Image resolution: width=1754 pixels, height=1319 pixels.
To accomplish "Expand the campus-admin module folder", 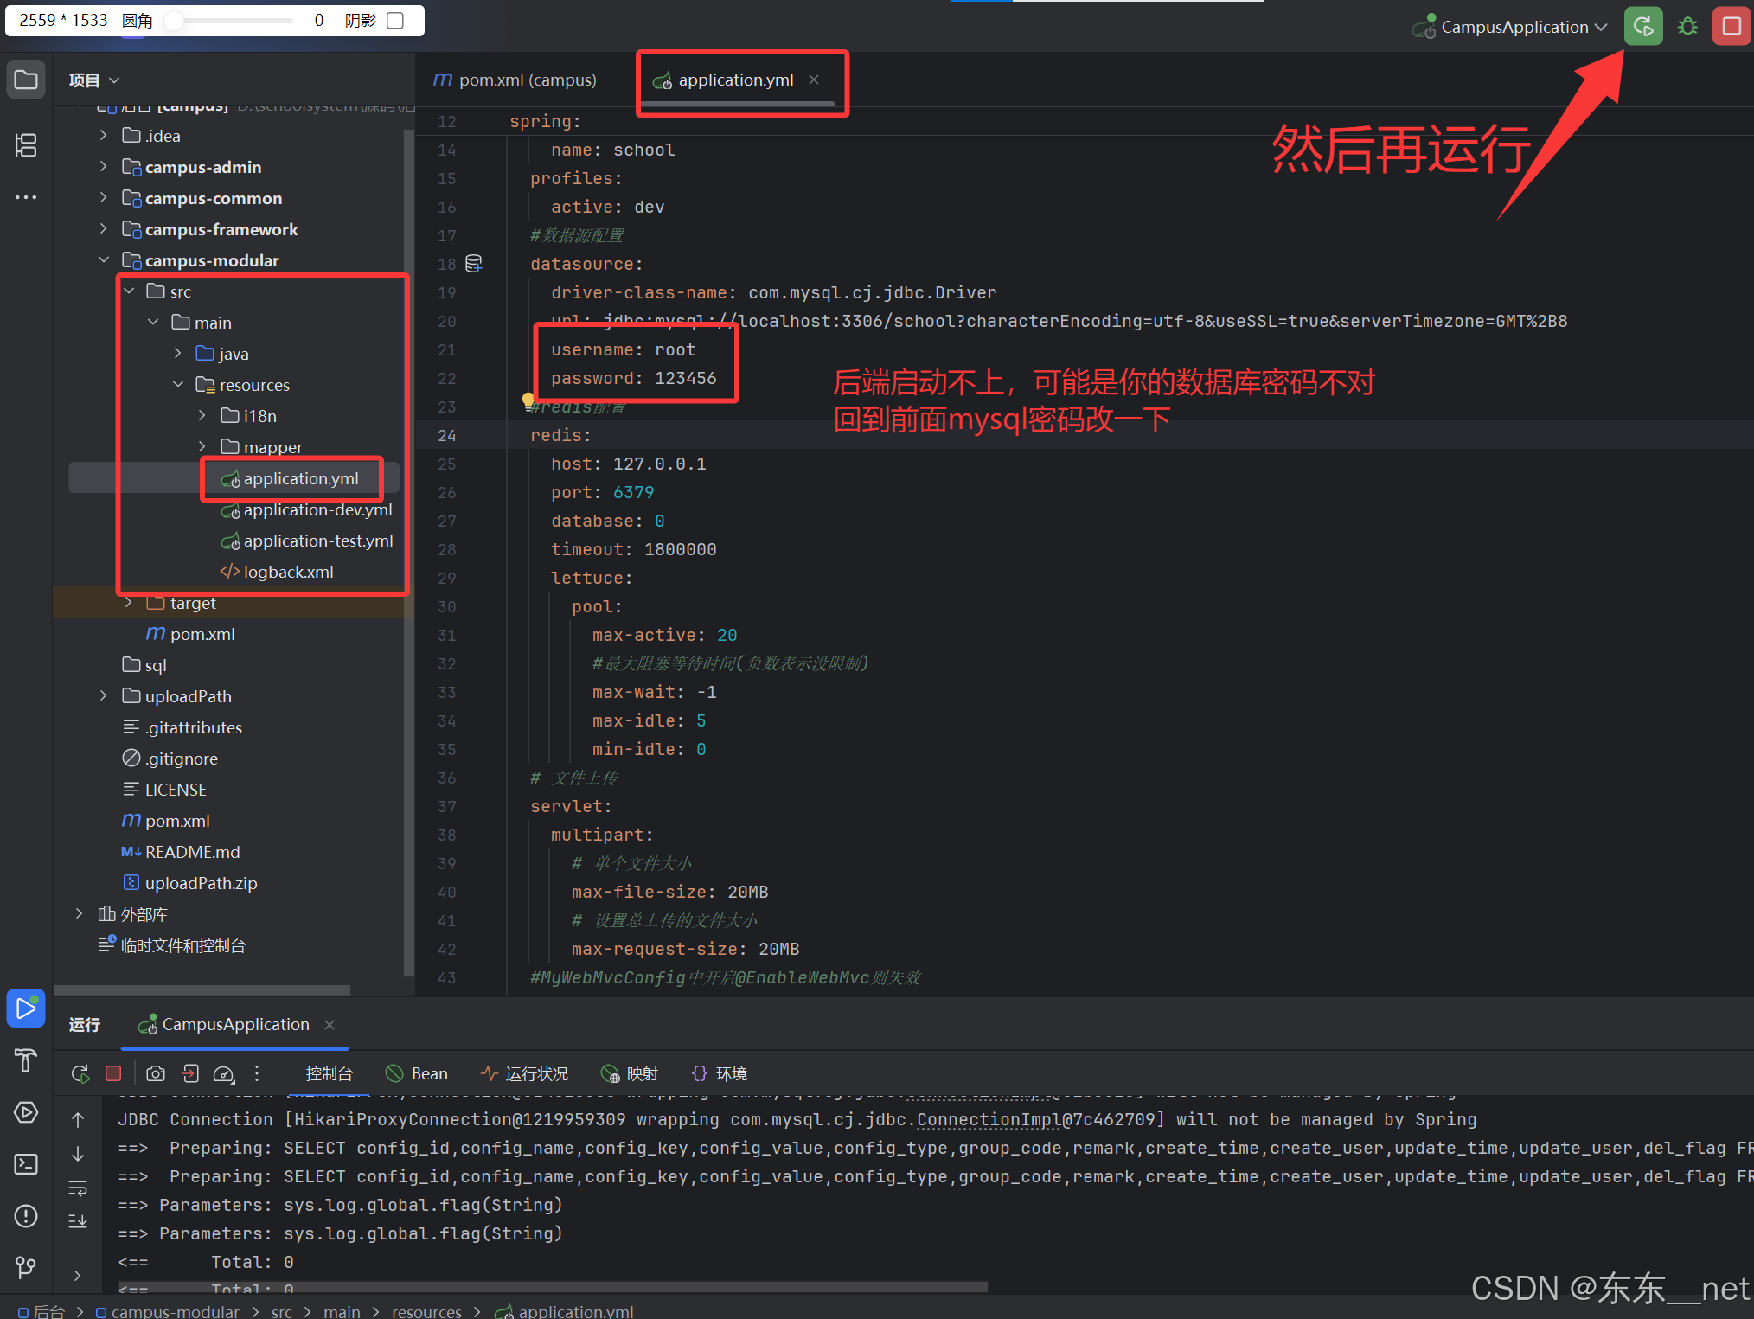I will pos(104,167).
